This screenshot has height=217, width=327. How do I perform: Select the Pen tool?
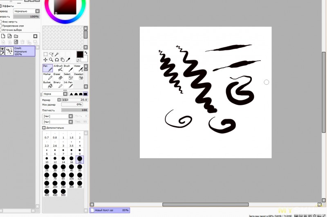[47, 68]
